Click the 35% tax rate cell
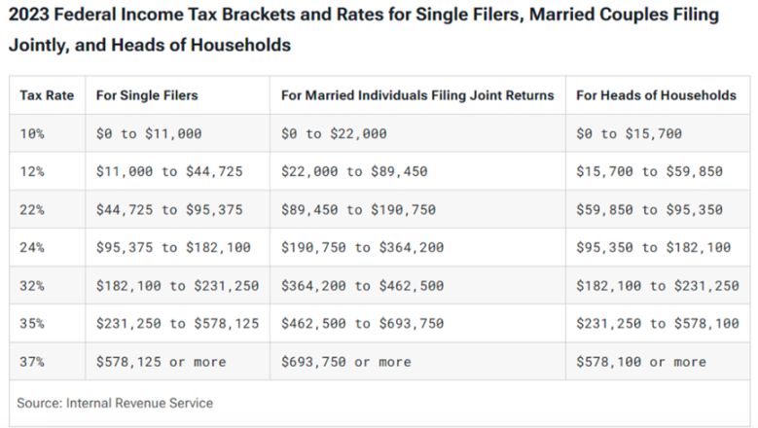758x428 pixels. point(32,324)
